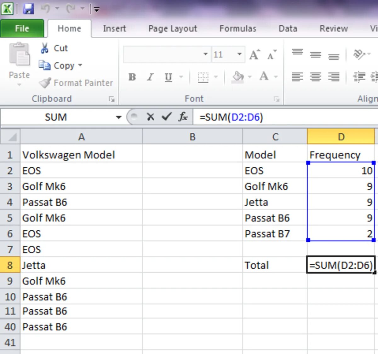
Task: Select row 8 header
Action: pos(10,265)
